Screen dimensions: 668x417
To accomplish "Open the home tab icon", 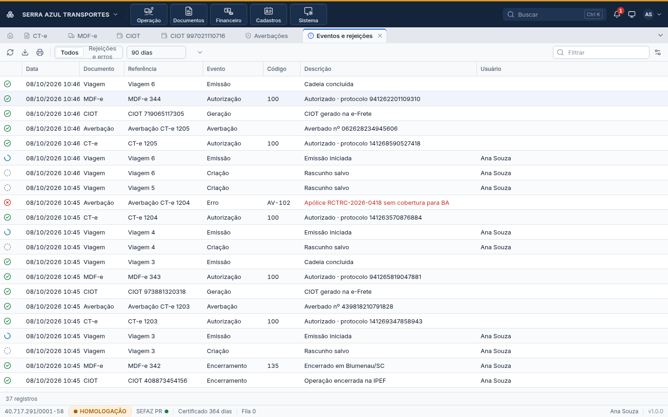I will point(10,36).
